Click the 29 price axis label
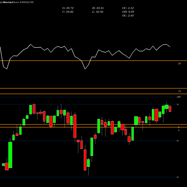The height and width of the screenshot is (187, 187). pos(178,141)
